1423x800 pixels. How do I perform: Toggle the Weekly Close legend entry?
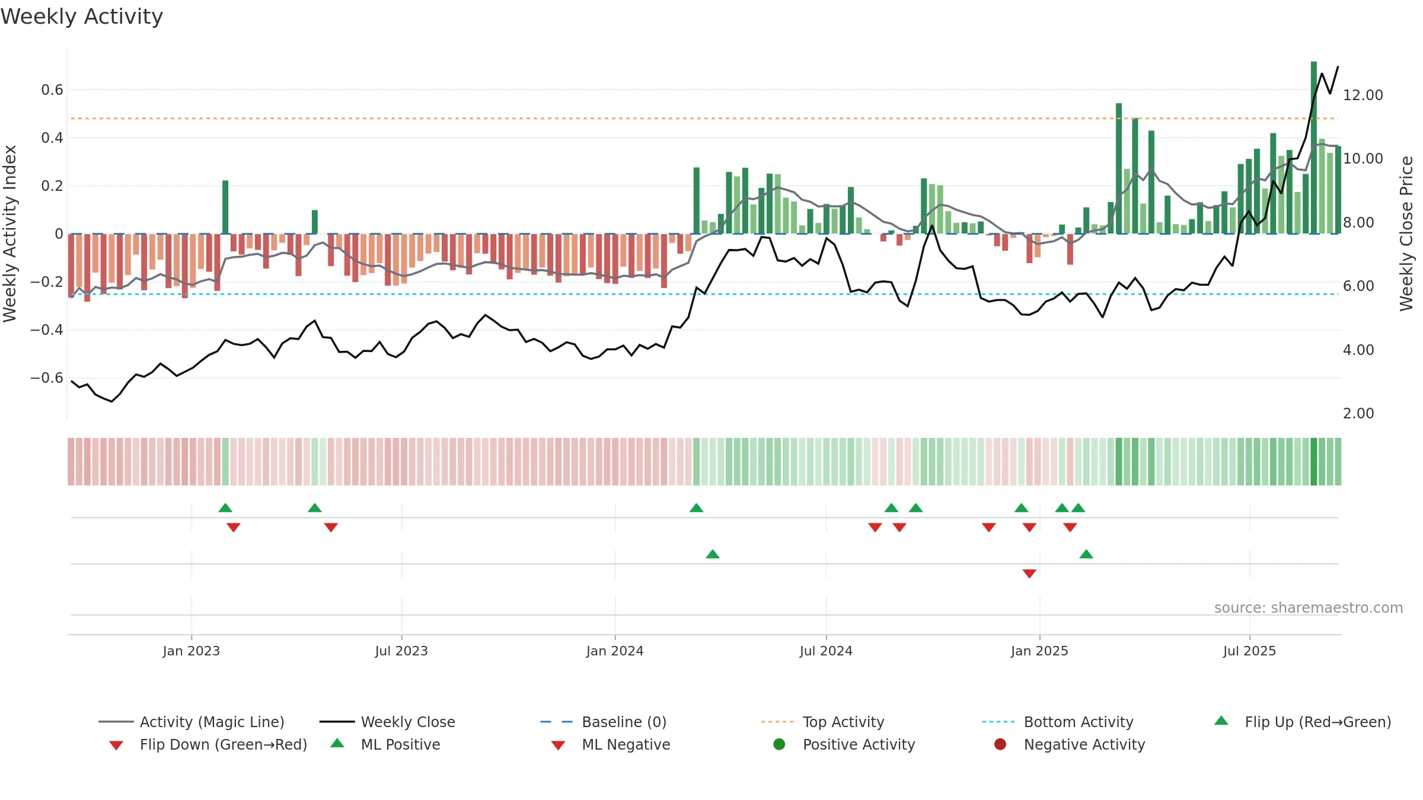click(387, 722)
